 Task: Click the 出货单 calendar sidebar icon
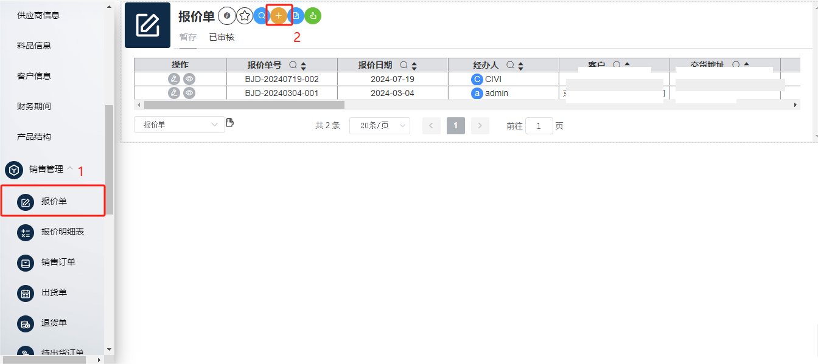(x=26, y=293)
